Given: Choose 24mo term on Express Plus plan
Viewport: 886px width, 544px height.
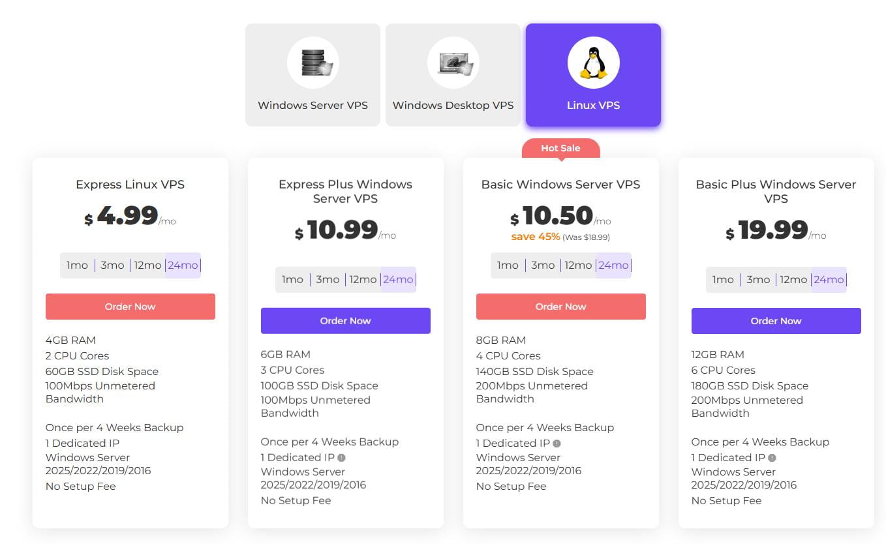Looking at the screenshot, I should point(398,280).
